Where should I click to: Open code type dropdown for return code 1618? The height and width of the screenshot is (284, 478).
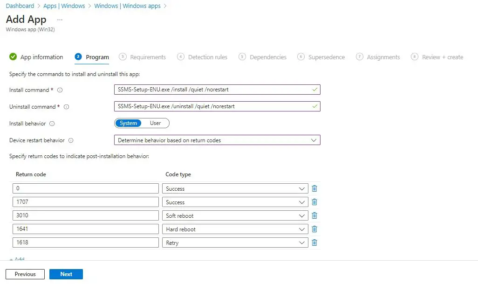click(x=302, y=242)
